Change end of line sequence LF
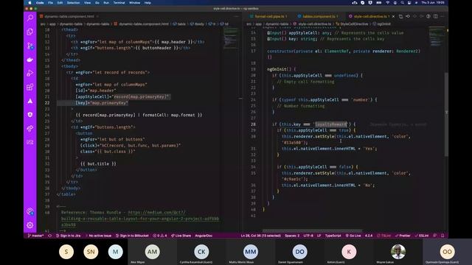Image resolution: width=472 pixels, height=265 pixels. click(319, 236)
